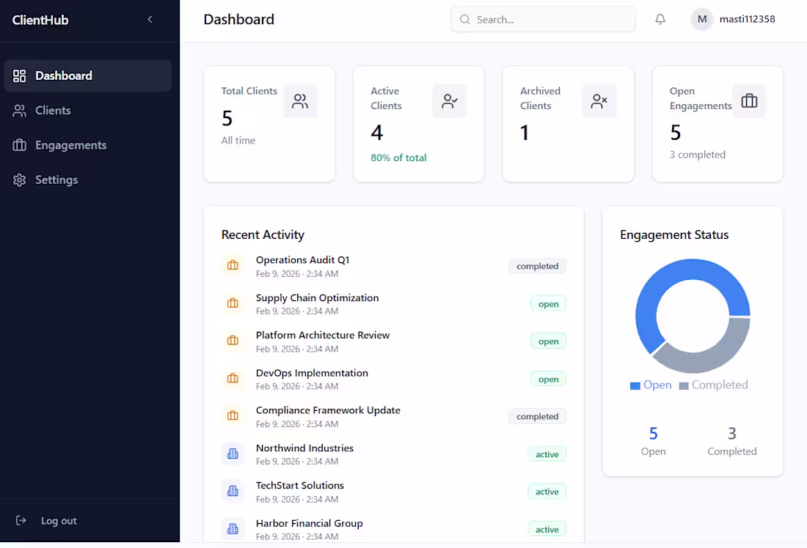Viewport: 807px width, 548px height.
Task: Select Settings in the navigation menu
Action: [x=58, y=179]
